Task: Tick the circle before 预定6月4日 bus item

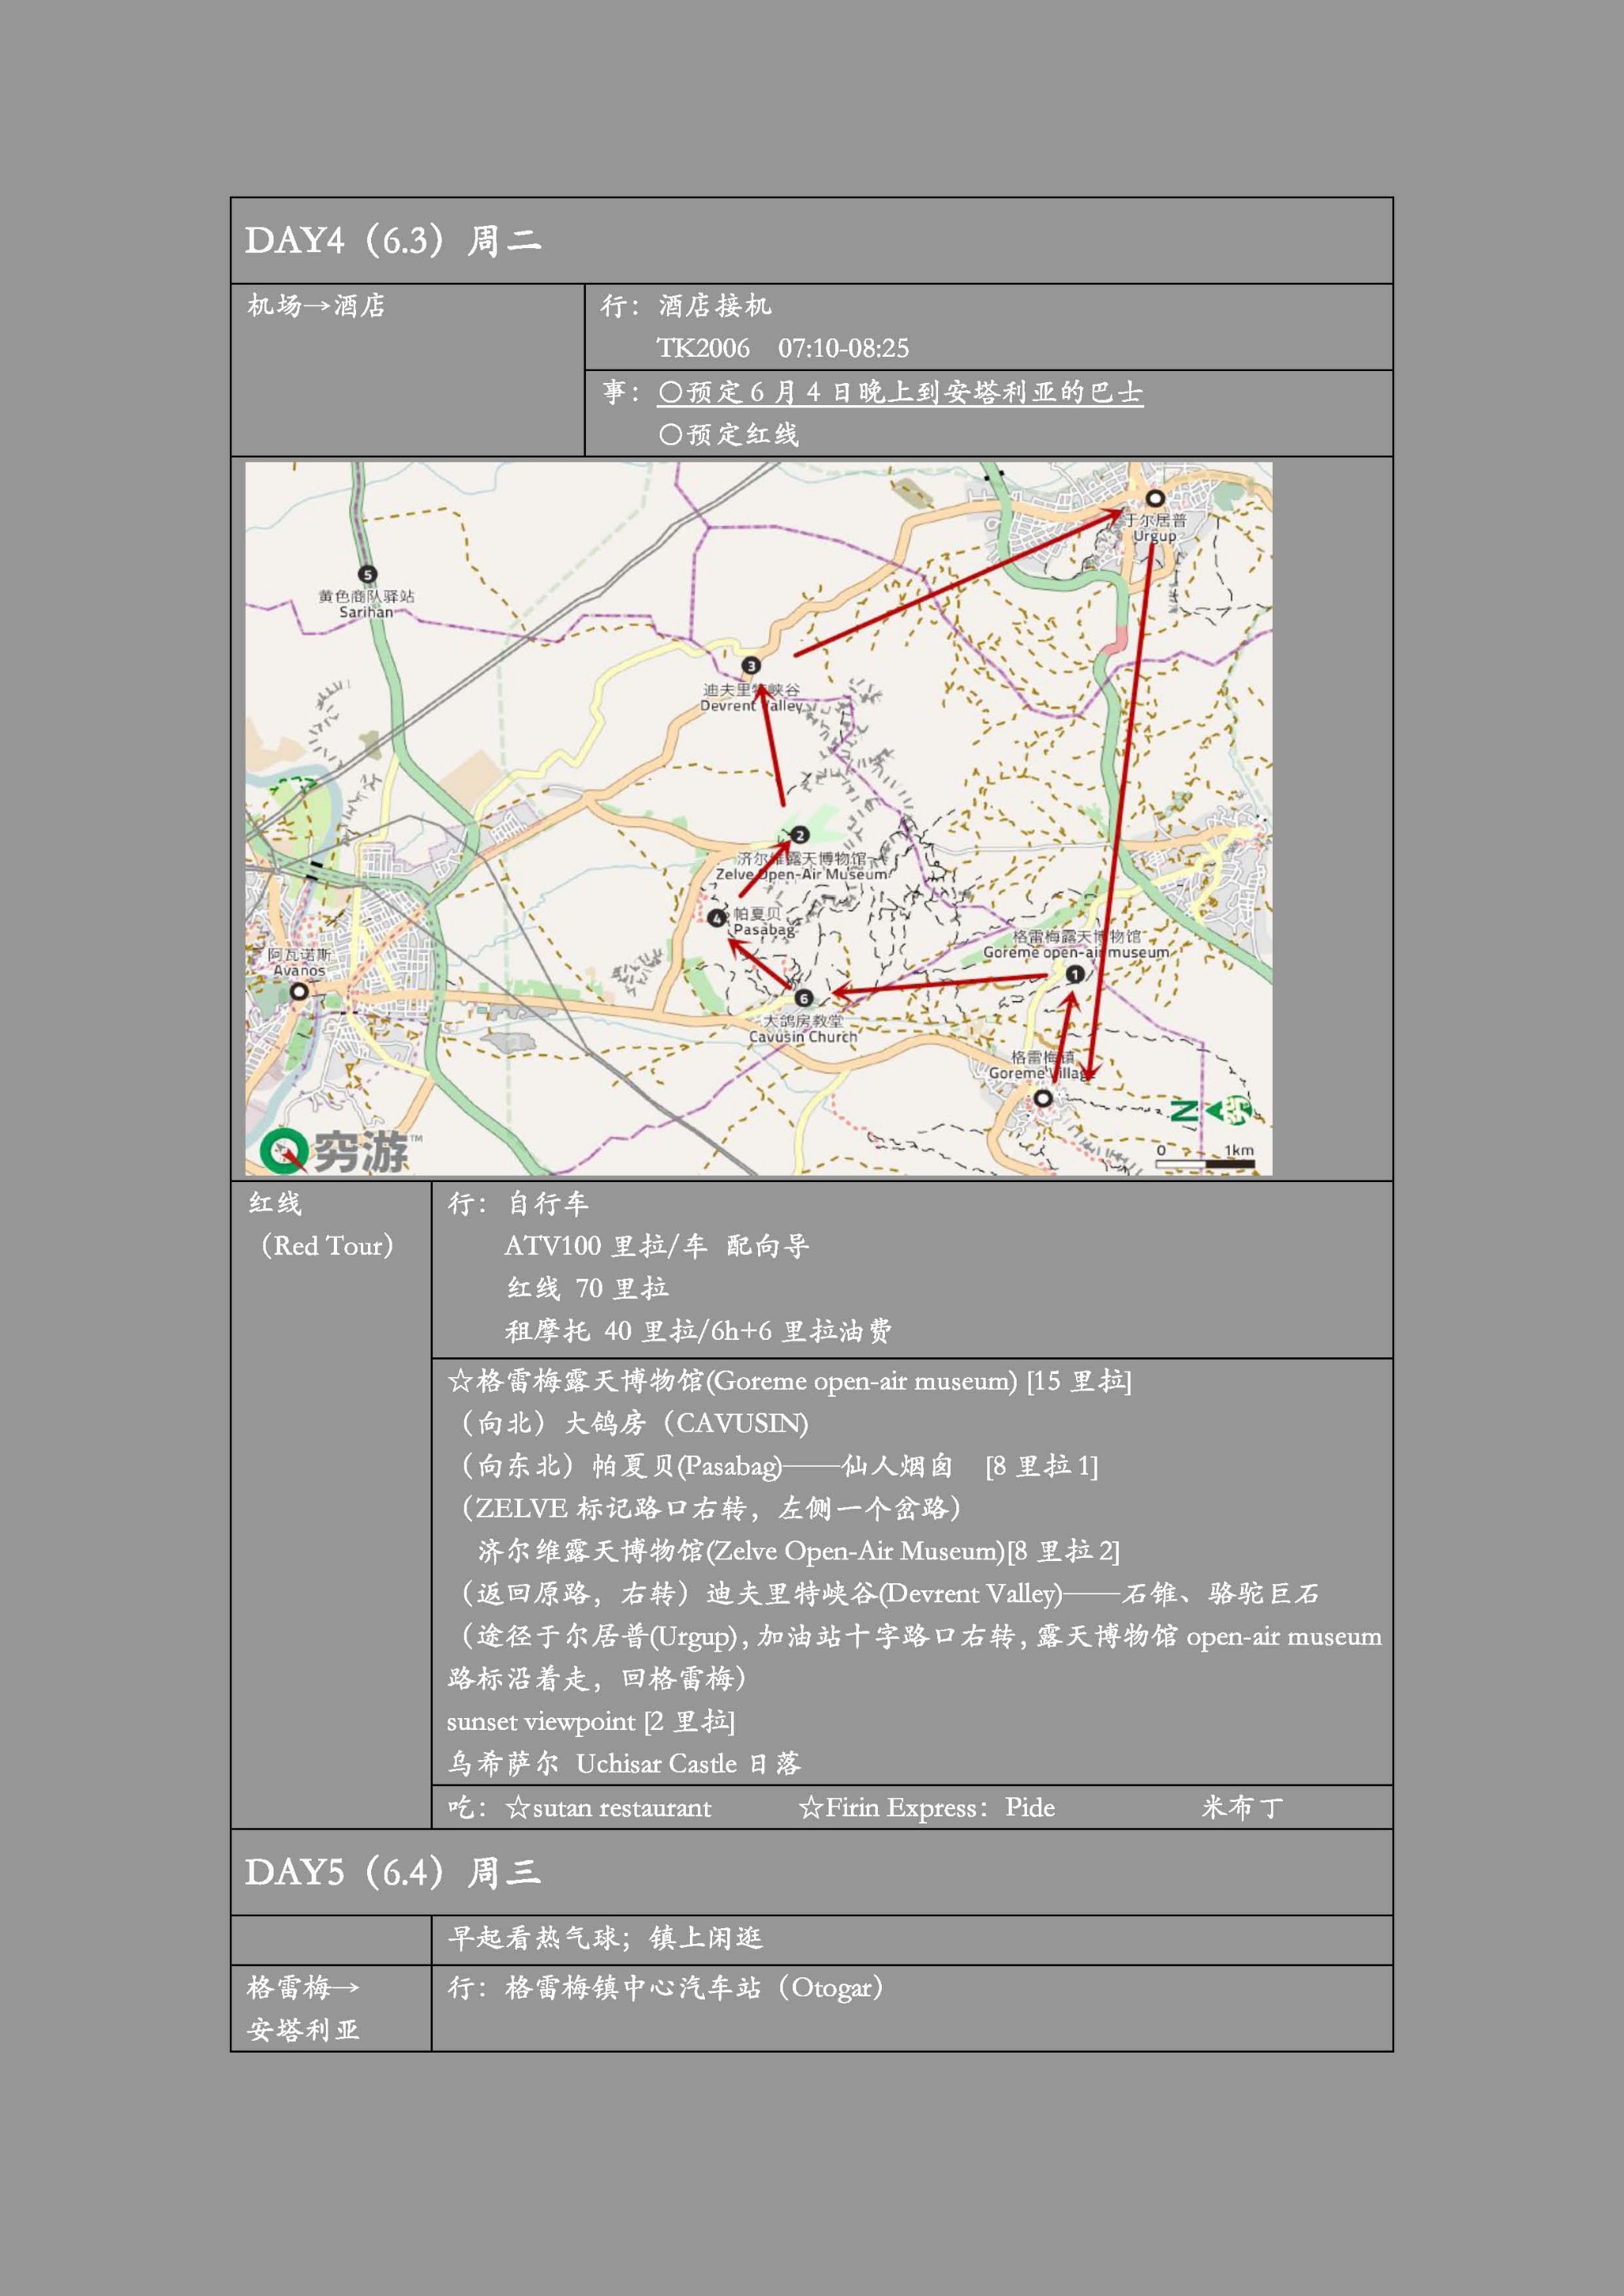Action: tap(670, 393)
